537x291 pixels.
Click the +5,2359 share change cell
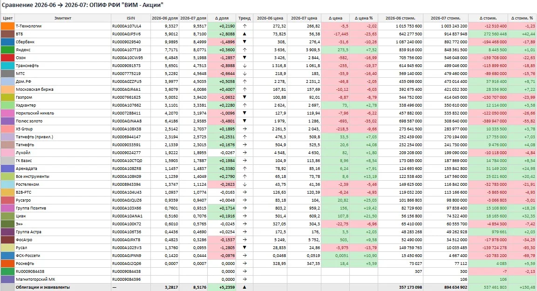click(x=222, y=287)
